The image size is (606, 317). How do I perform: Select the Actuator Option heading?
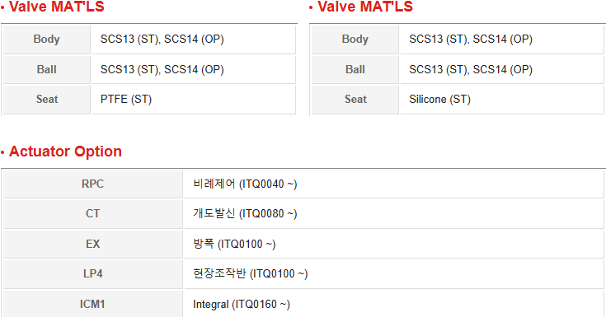coord(65,152)
